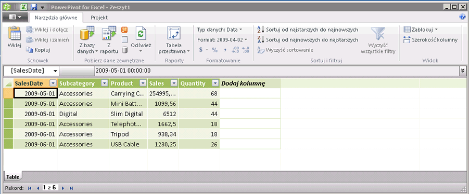Click Wklej i dołącz

click(47, 30)
